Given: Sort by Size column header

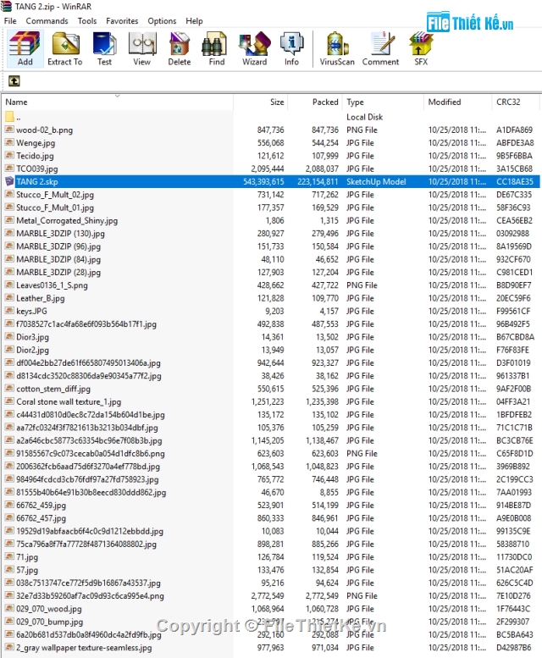Looking at the screenshot, I should (261, 102).
